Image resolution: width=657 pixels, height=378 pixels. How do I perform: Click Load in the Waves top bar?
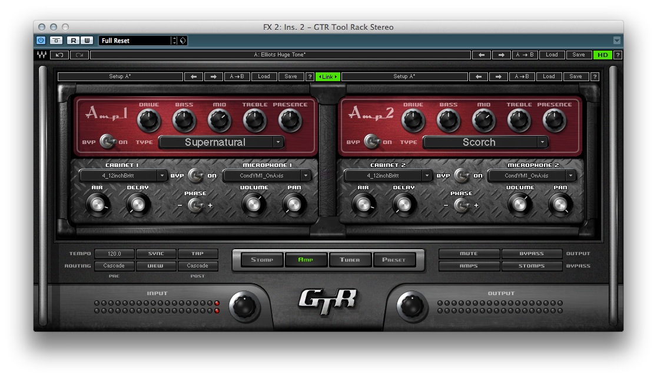coord(552,55)
